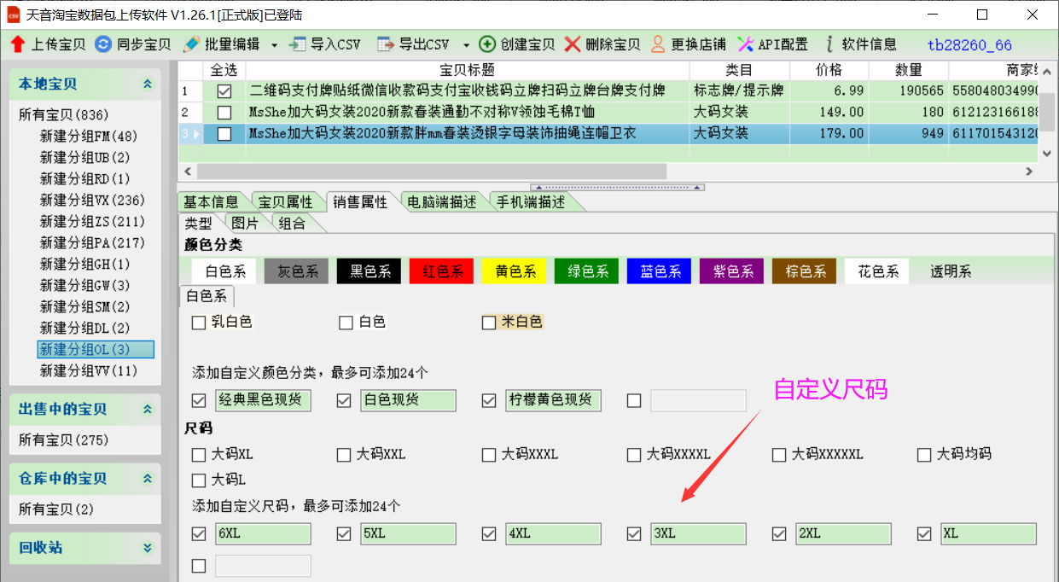Check the 乳白色 color checkbox

pos(199,323)
